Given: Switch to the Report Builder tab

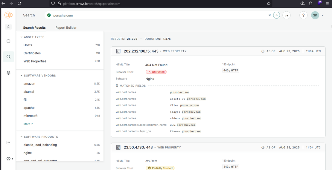Looking at the screenshot, I should pyautogui.click(x=66, y=27).
